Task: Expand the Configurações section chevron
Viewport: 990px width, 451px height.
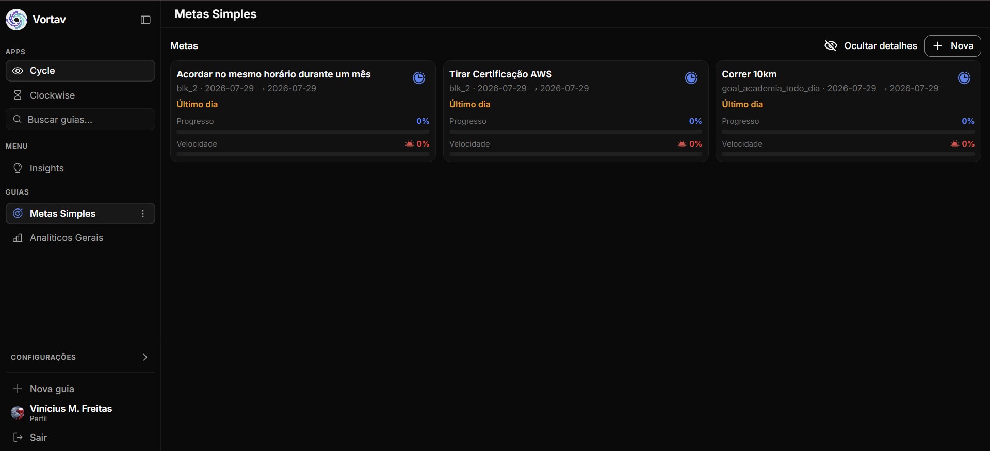Action: [x=145, y=357]
